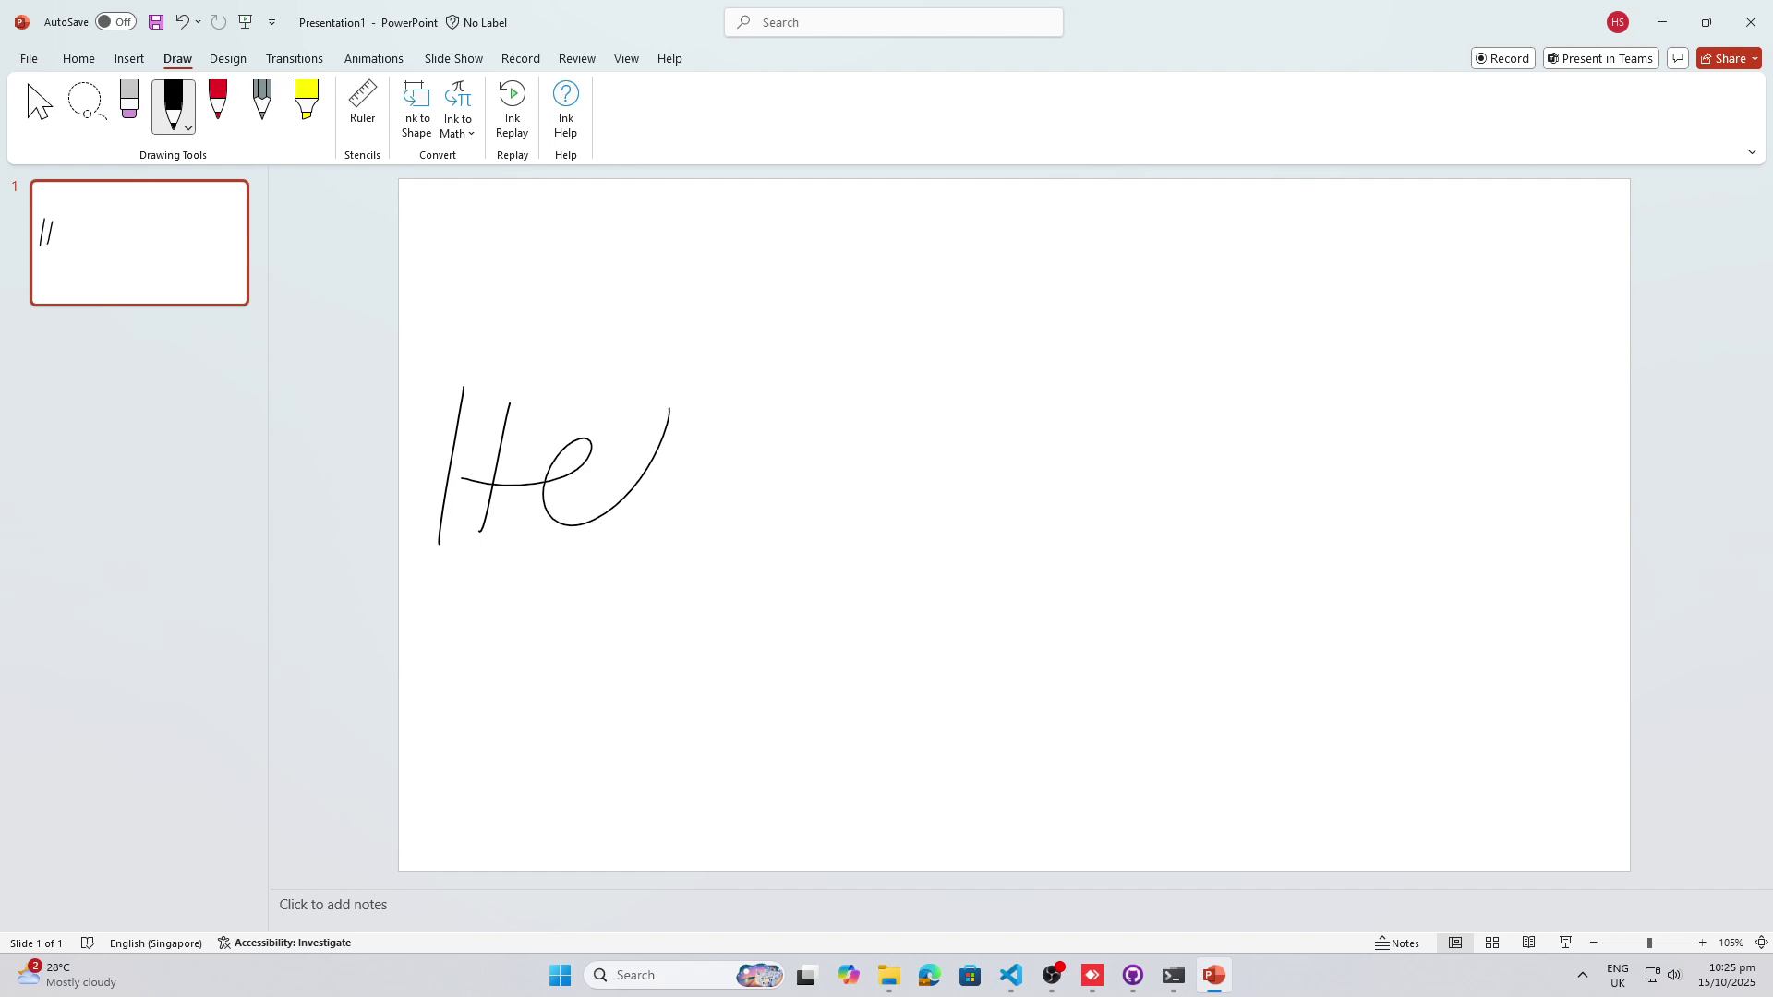Screen dimensions: 1773x997
Task: Select the slide 1 thumbnail
Action: click(139, 243)
